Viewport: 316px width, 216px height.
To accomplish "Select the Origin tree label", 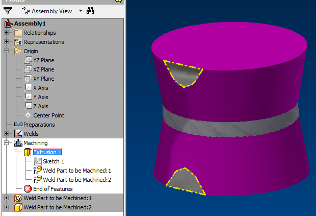I will pyautogui.click(x=31, y=51).
